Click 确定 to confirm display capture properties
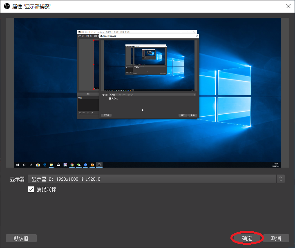Screen dimensions: 295x248 pos(247,238)
